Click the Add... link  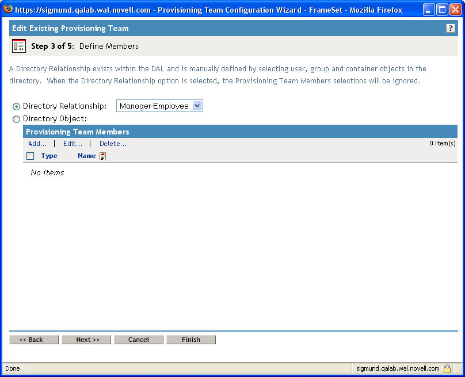[x=37, y=144]
